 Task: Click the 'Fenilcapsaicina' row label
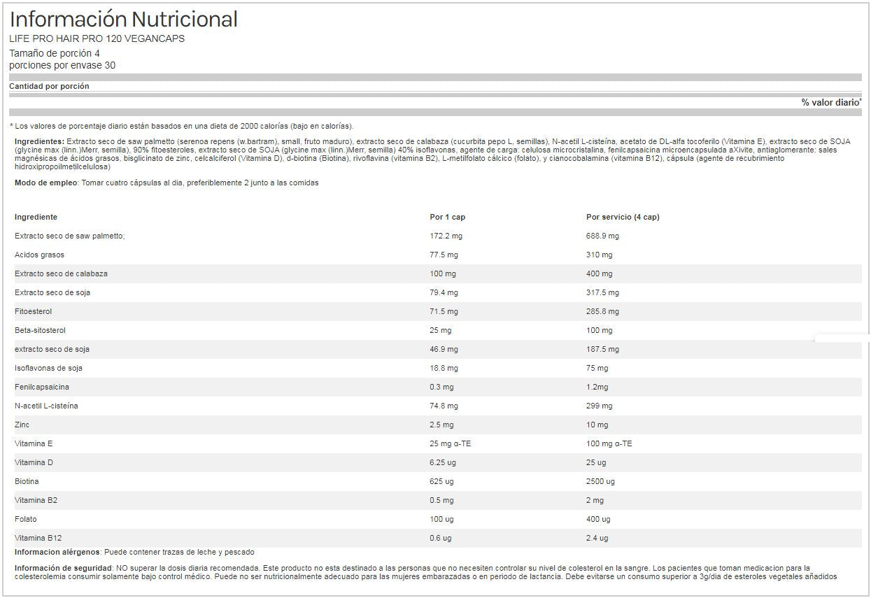click(x=42, y=387)
